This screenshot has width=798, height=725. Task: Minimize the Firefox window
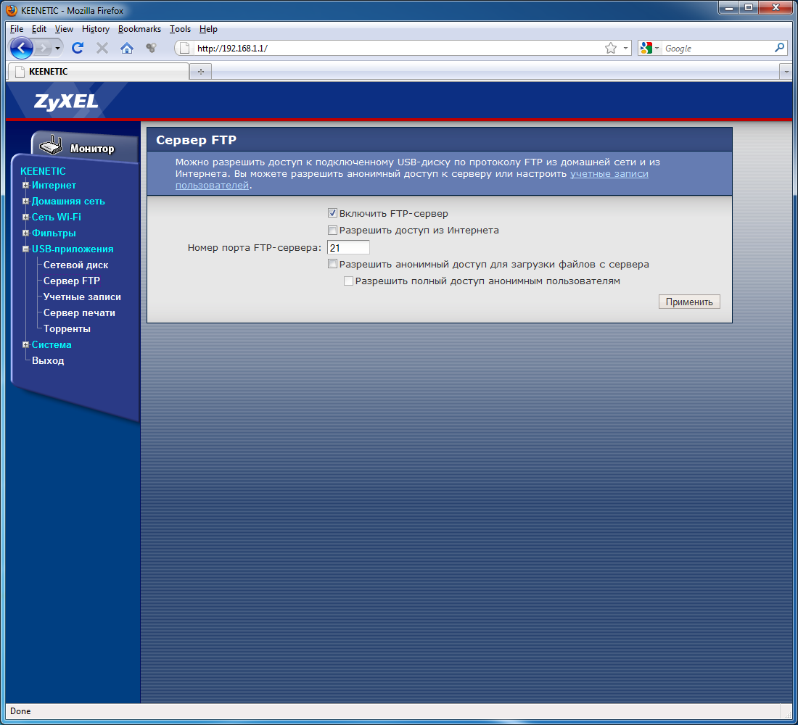pos(729,7)
